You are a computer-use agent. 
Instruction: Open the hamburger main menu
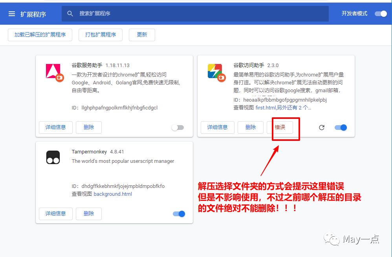click(x=12, y=14)
